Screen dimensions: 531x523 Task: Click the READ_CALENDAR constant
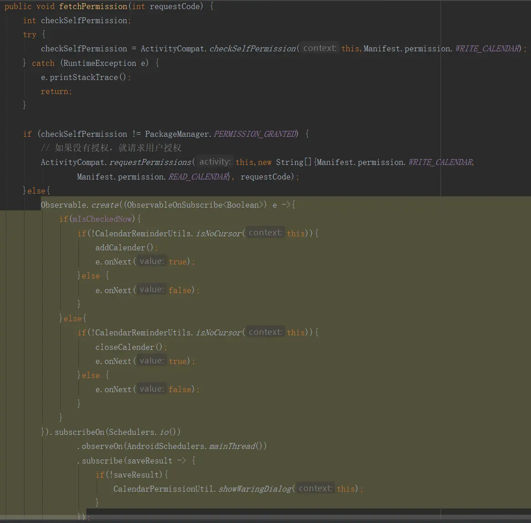tap(199, 177)
